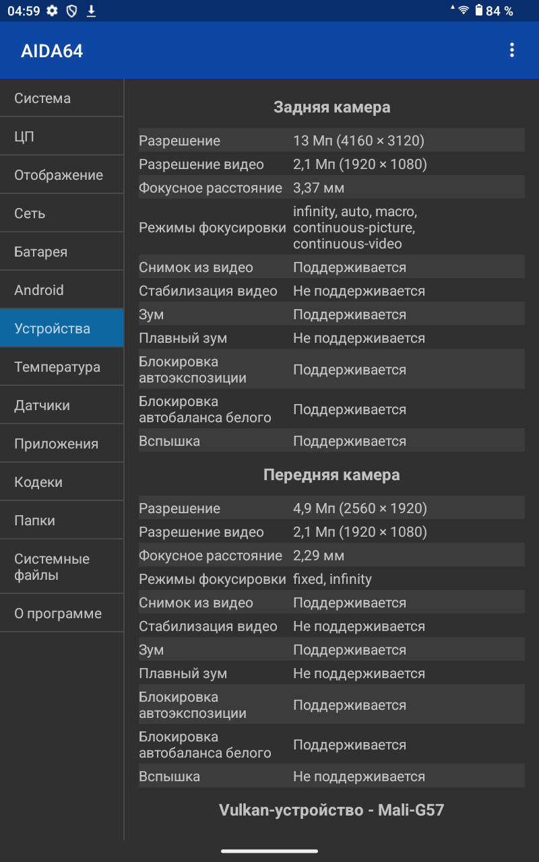Open the Батарея section
539x862 pixels.
tap(61, 252)
